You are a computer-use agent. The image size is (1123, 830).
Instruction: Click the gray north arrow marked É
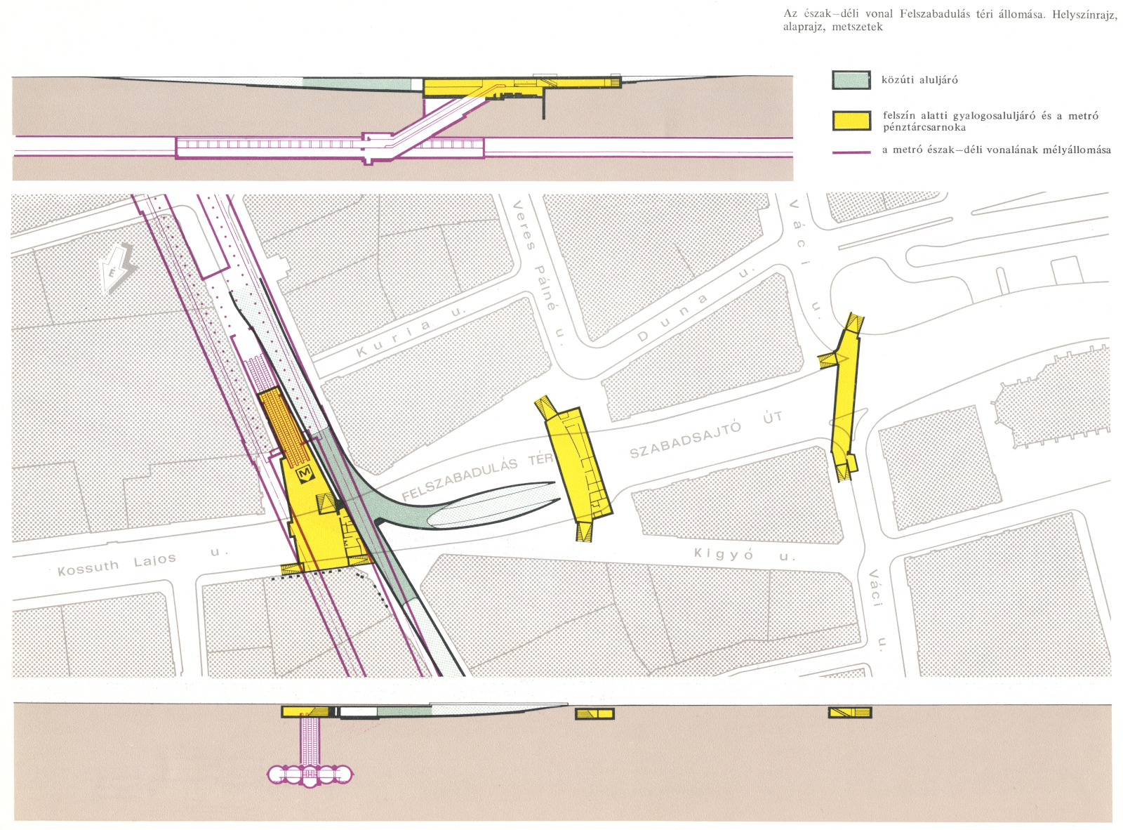point(117,268)
